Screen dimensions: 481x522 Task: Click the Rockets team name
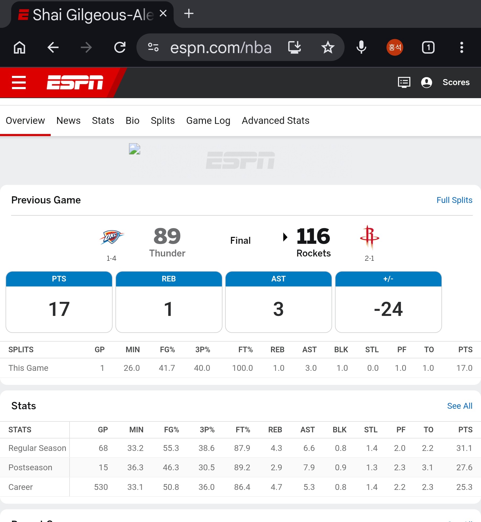313,253
